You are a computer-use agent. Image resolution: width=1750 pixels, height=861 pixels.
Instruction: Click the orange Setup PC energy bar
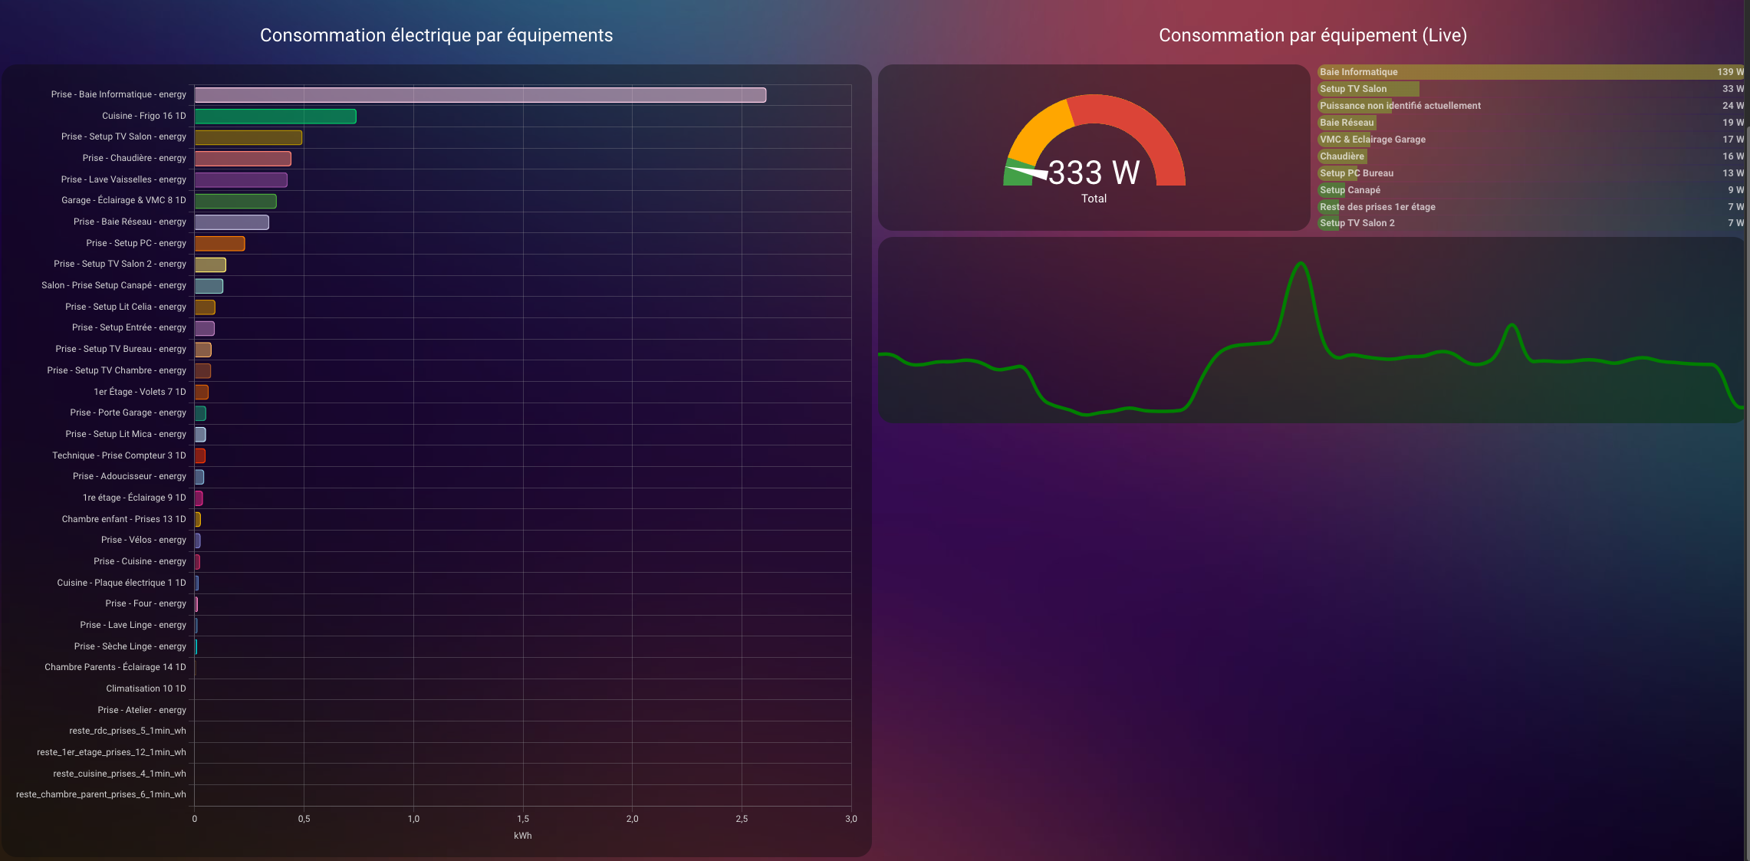tap(219, 244)
